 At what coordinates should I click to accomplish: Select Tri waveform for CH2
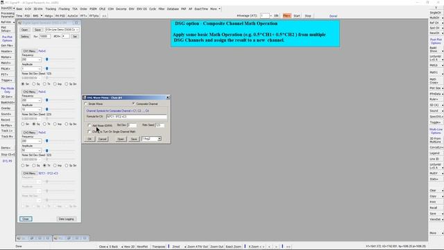click(x=44, y=124)
